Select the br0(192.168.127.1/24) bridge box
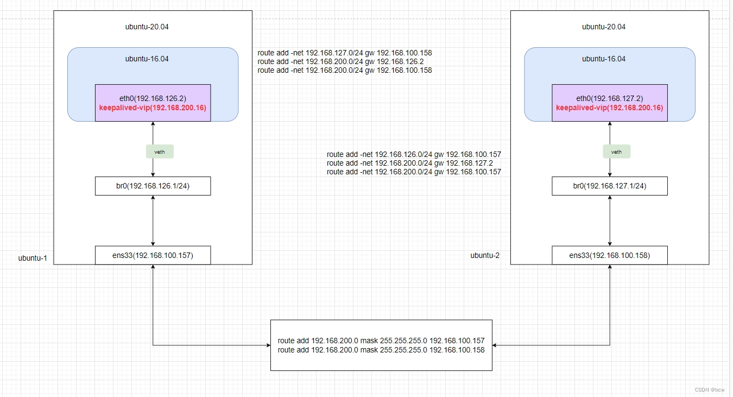733x397 pixels. point(610,186)
